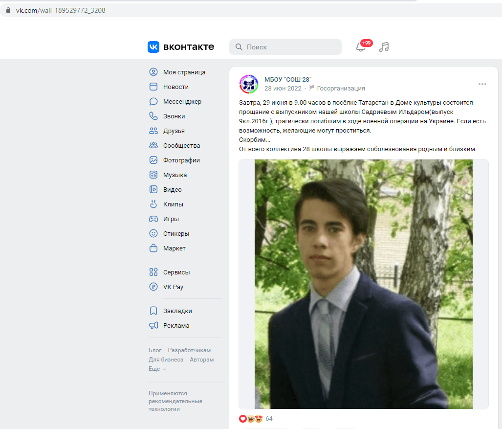Image resolution: width=502 pixels, height=429 pixels.
Task: Click the Клипы label in sidebar
Action: [x=173, y=204]
